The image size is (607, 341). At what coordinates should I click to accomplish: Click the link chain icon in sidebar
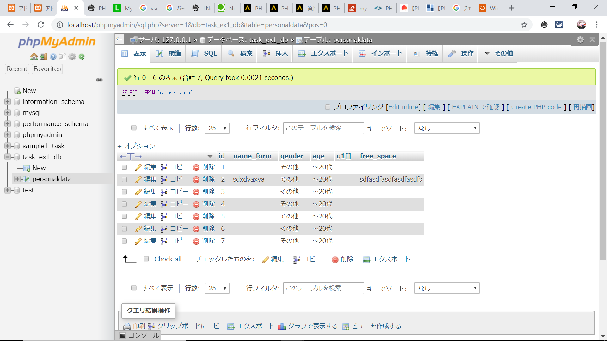coord(99,80)
